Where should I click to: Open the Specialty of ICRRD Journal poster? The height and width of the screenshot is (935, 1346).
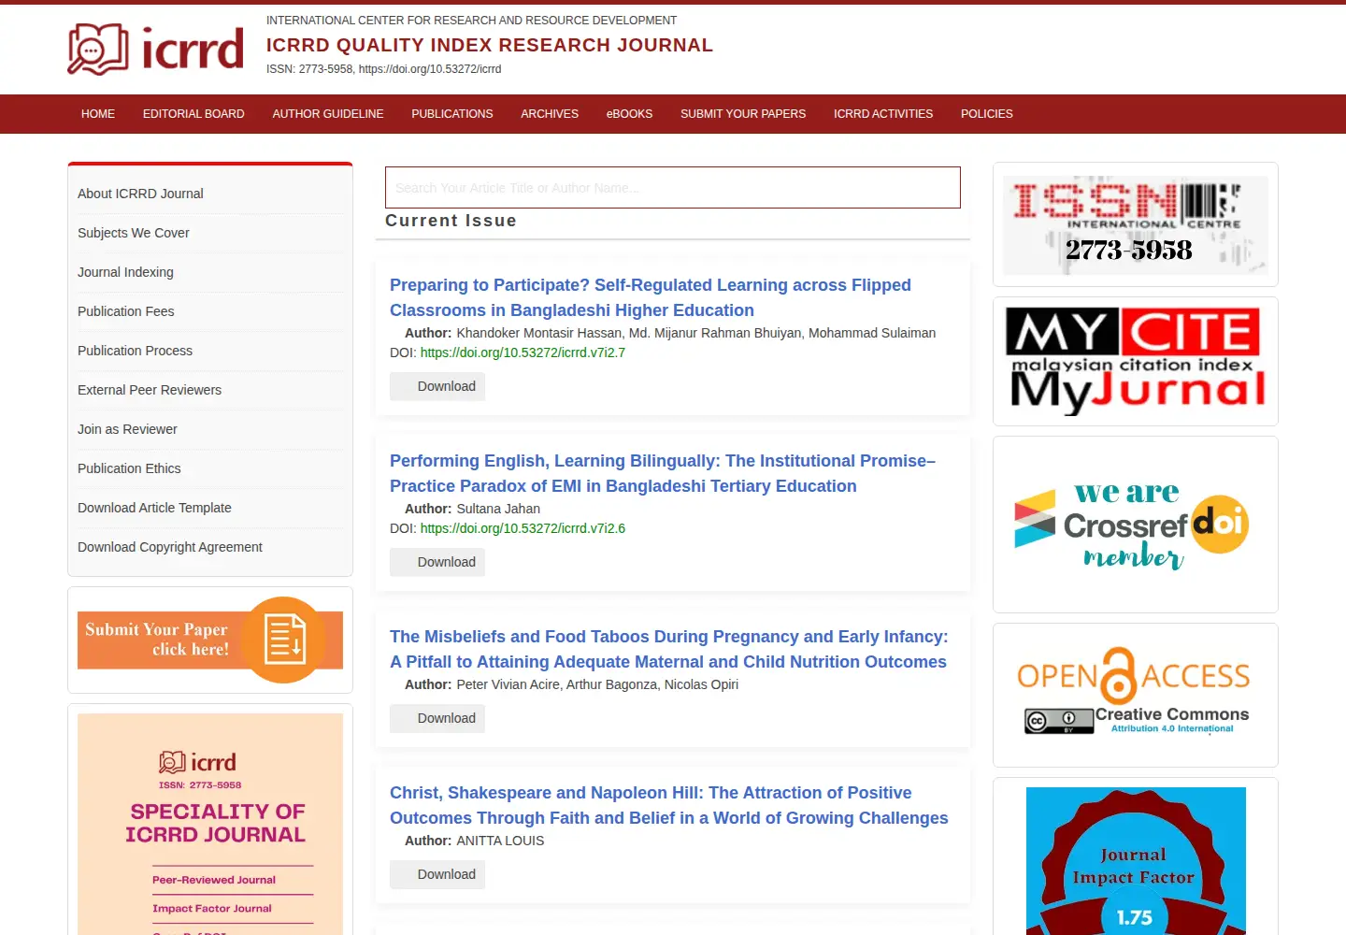pos(210,824)
